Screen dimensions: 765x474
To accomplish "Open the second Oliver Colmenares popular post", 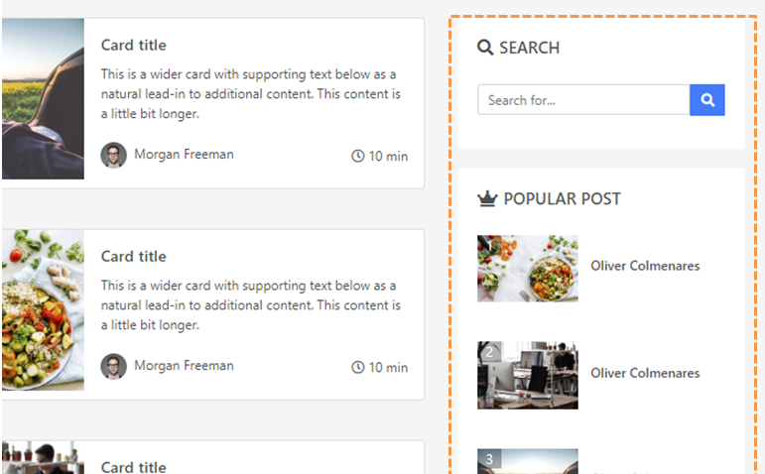I will pyautogui.click(x=645, y=373).
